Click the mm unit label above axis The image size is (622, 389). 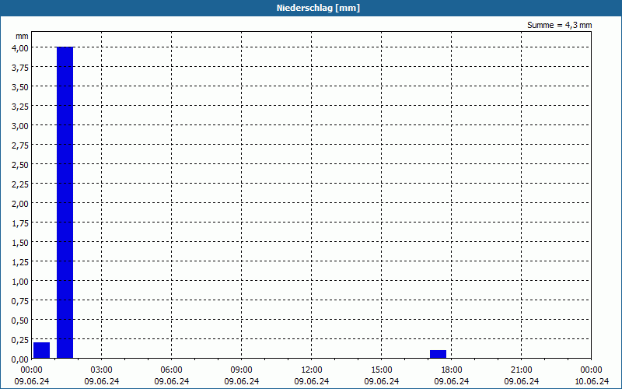[23, 36]
